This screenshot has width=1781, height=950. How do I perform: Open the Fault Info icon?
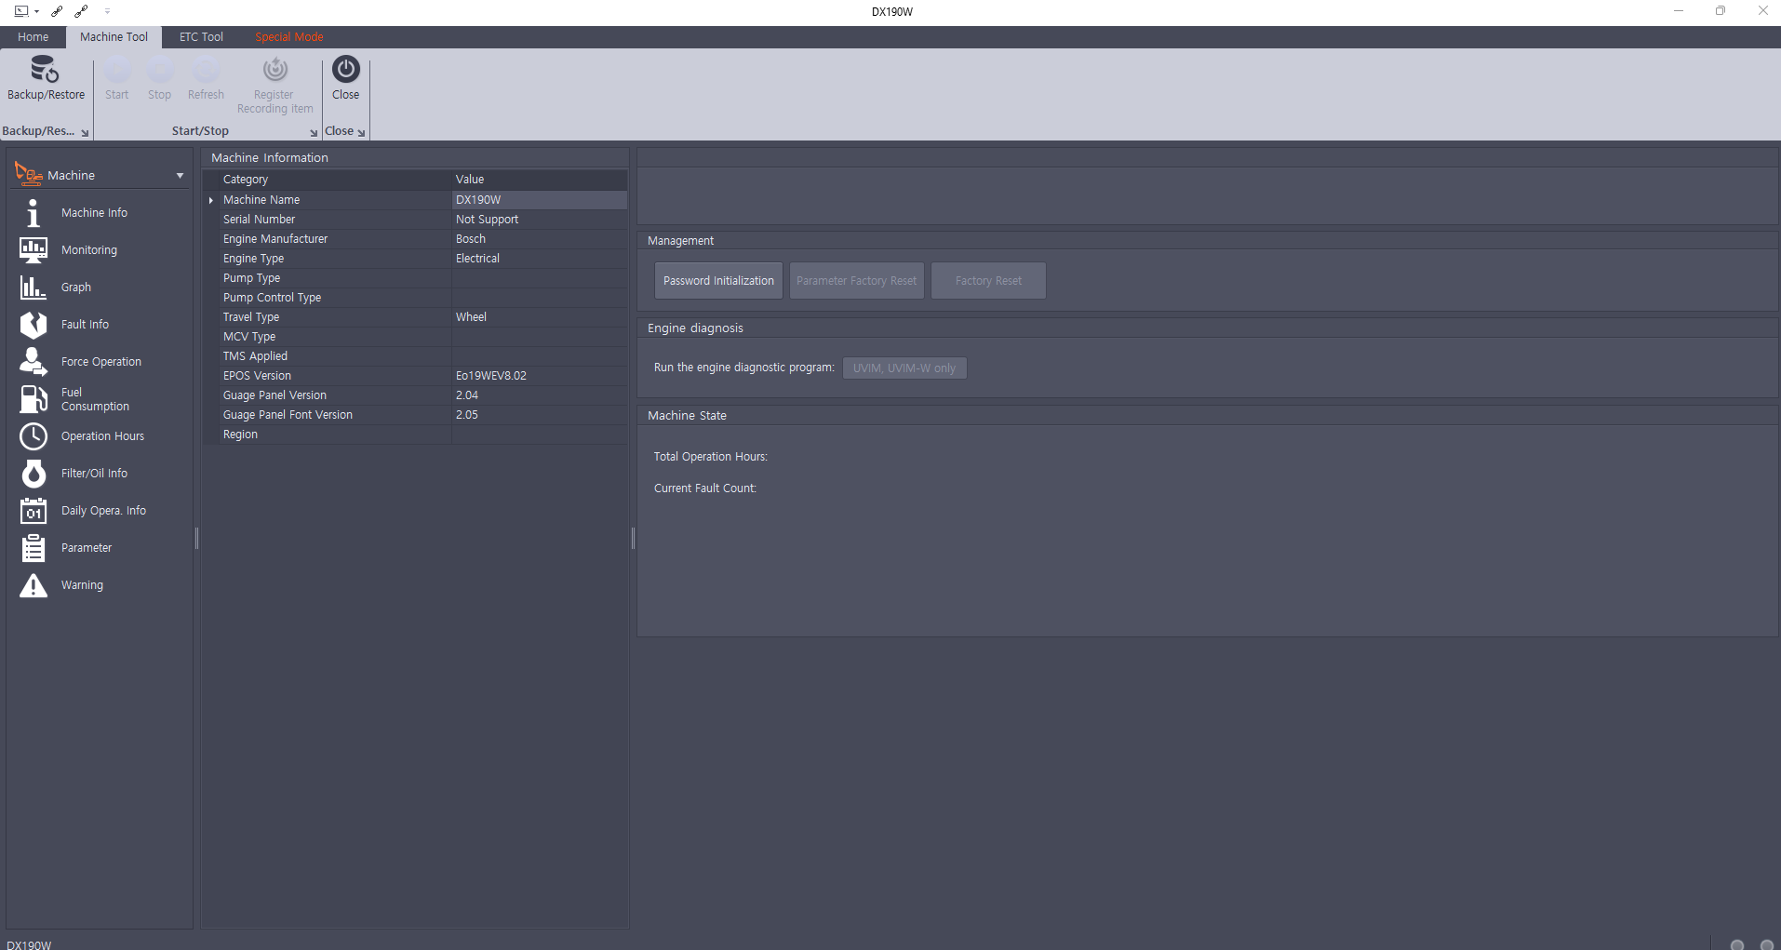[33, 325]
